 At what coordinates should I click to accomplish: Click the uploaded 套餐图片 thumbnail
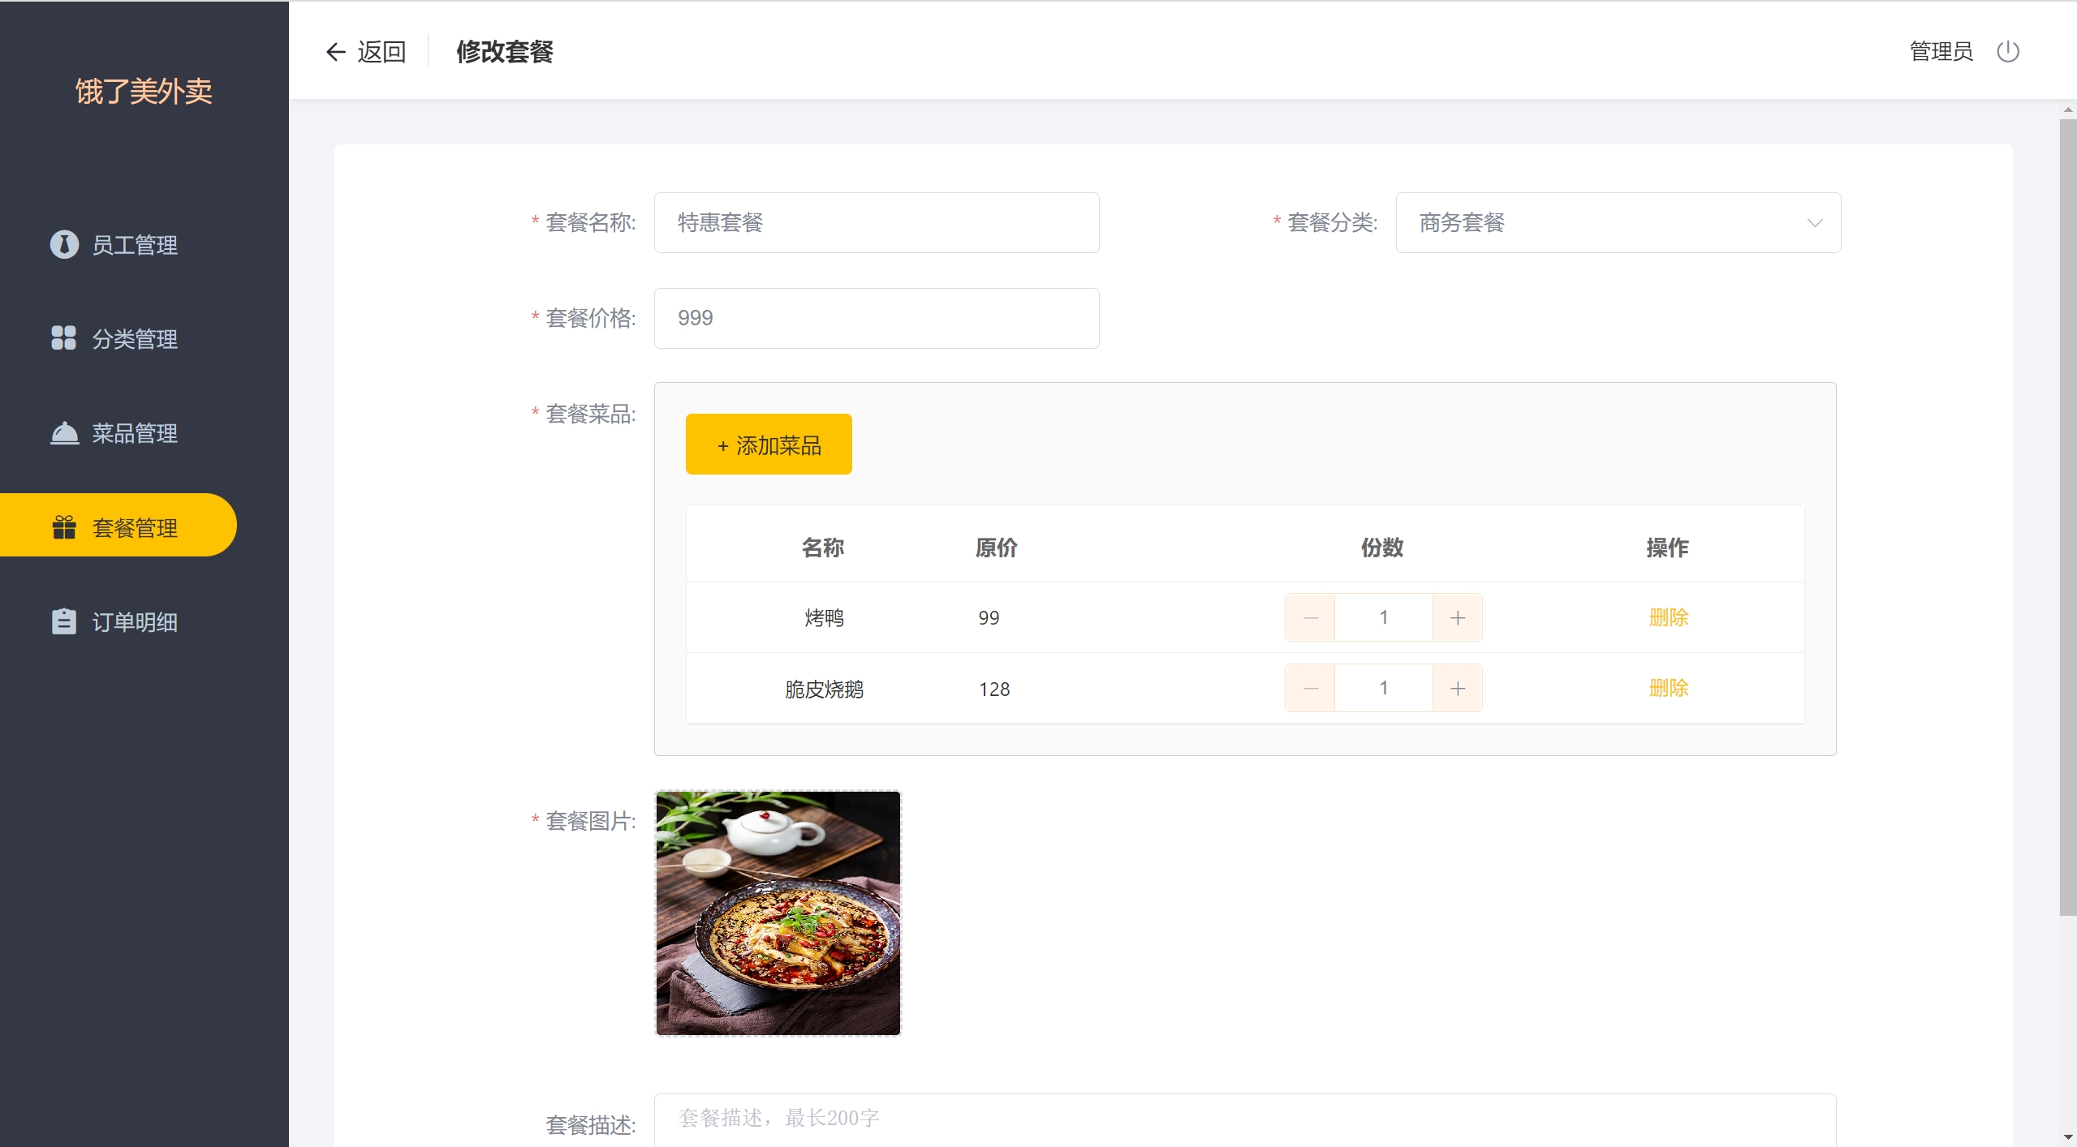[778, 913]
